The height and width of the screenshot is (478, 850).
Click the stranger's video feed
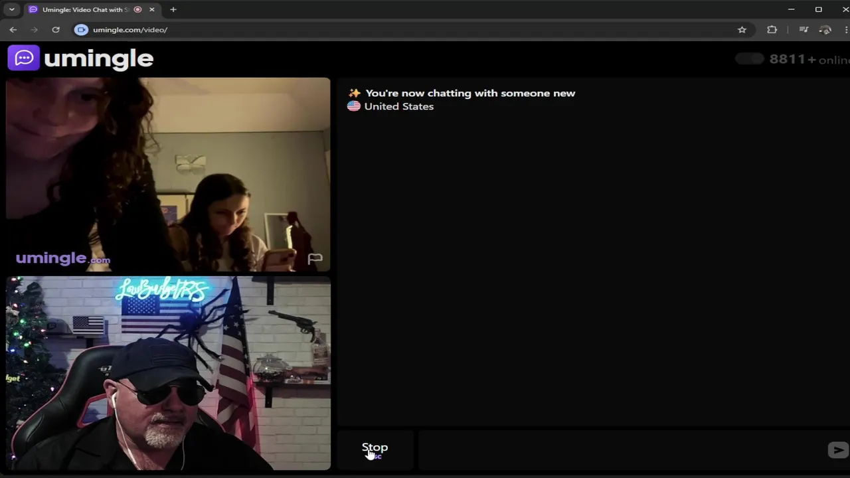(168, 175)
